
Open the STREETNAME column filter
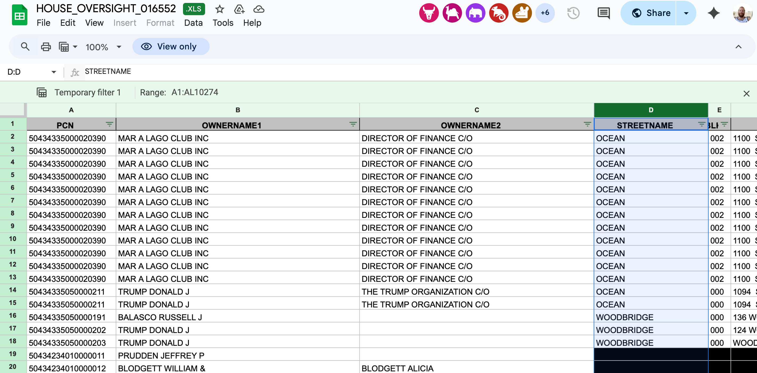701,124
